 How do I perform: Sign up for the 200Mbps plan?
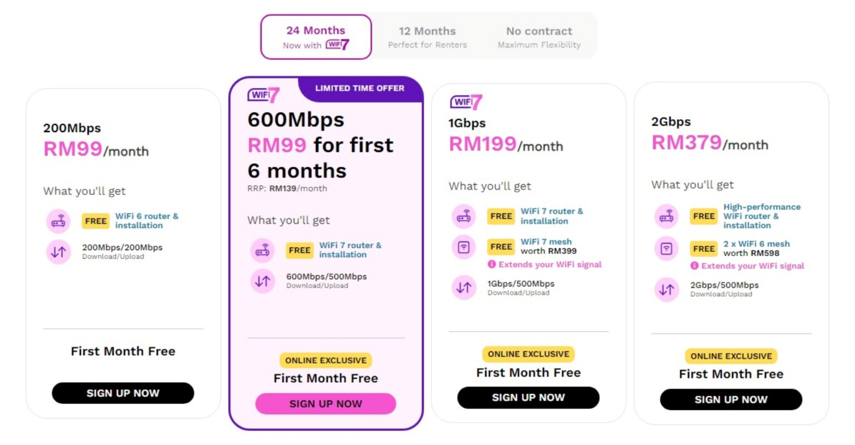coord(123,393)
